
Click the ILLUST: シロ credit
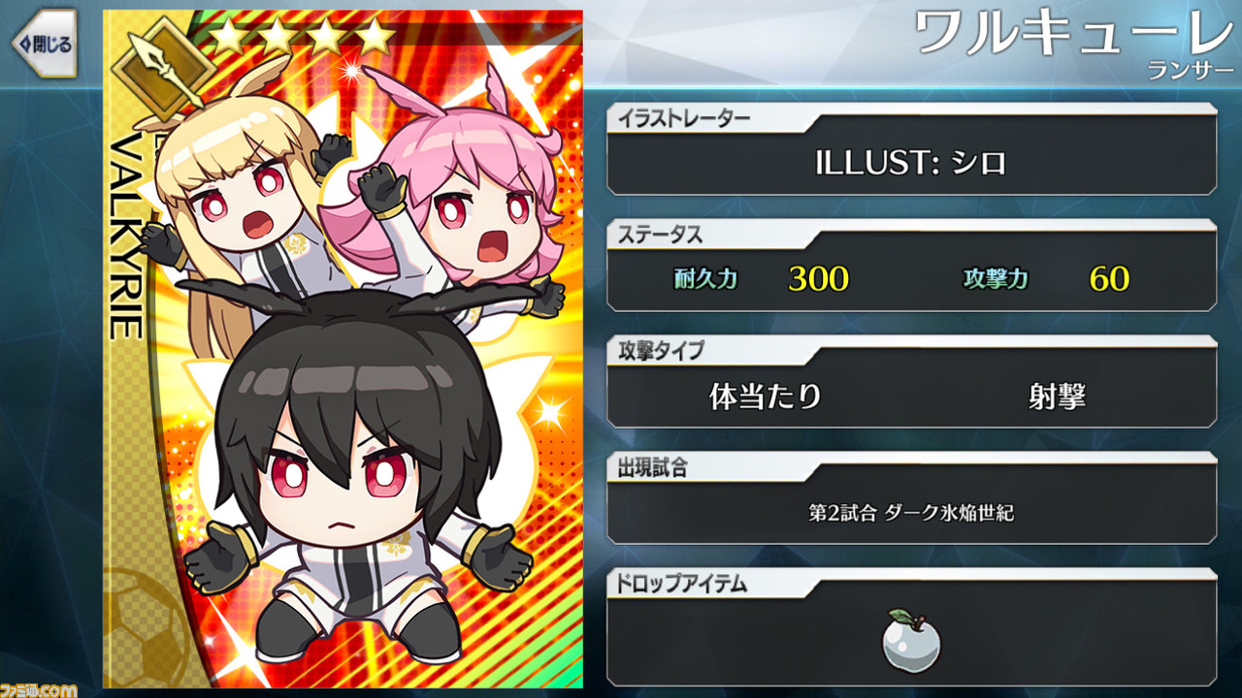(910, 162)
